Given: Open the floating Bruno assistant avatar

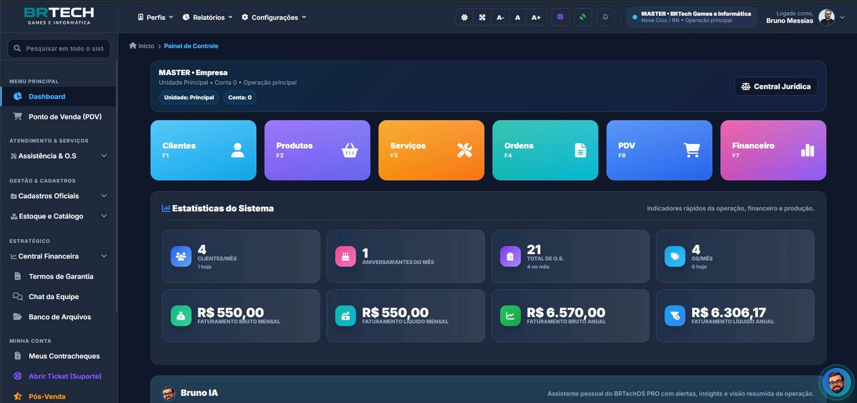Looking at the screenshot, I should click(x=836, y=382).
